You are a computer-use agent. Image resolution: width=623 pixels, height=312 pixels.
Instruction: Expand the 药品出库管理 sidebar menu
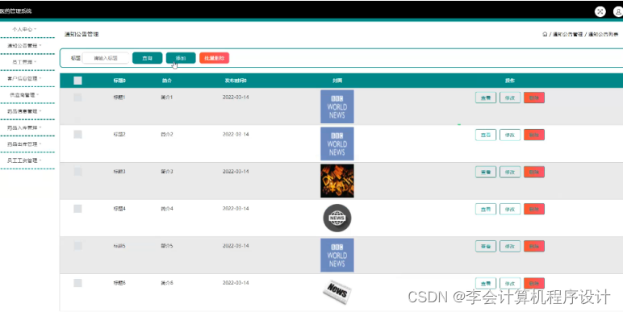(24, 144)
